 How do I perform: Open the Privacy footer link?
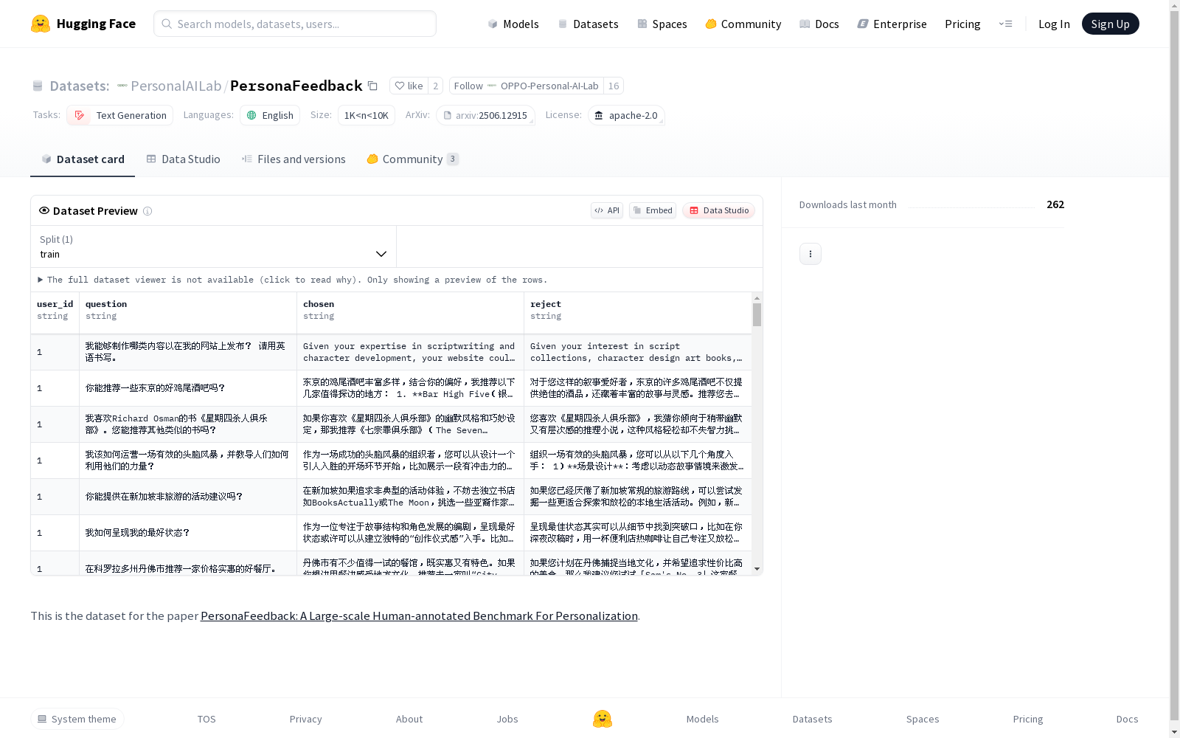click(x=306, y=719)
